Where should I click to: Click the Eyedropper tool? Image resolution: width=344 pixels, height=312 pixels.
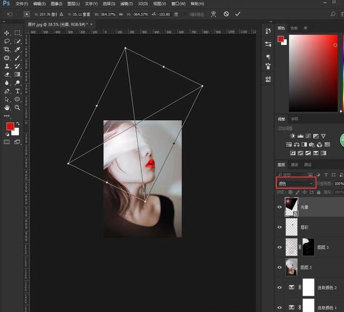click(17, 49)
